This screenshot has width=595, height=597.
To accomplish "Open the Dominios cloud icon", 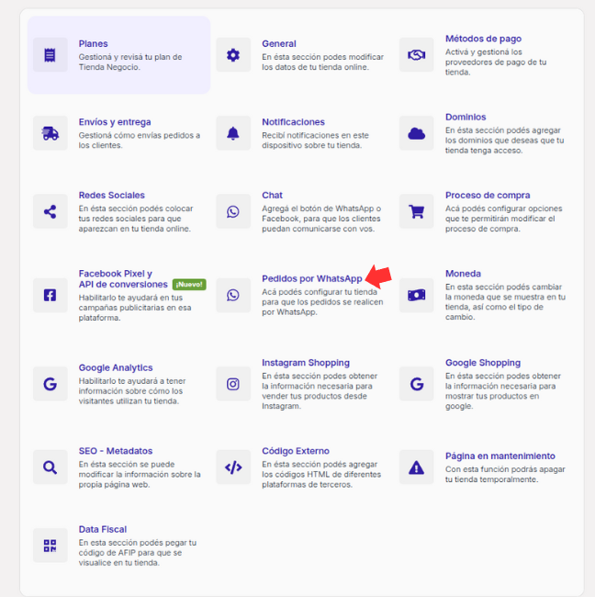I will click(x=417, y=133).
